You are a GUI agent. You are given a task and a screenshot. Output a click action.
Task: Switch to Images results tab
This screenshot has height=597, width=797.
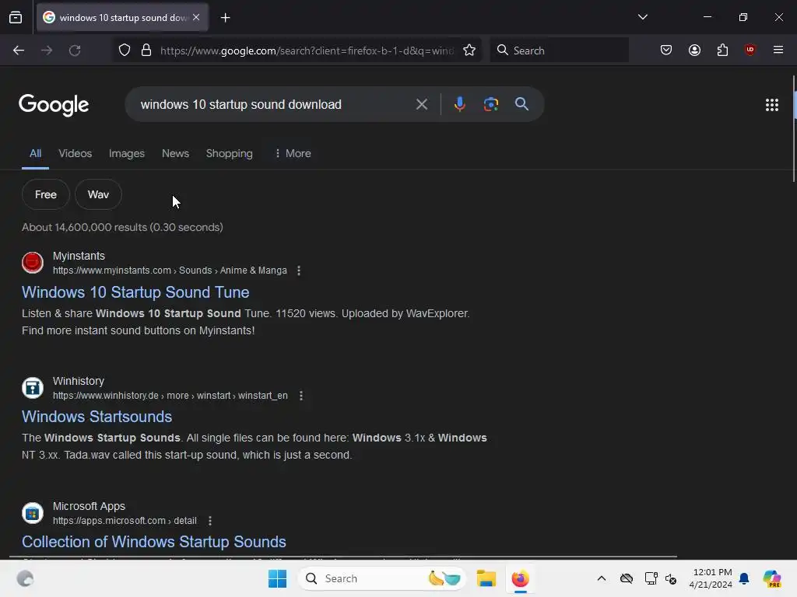pos(127,153)
